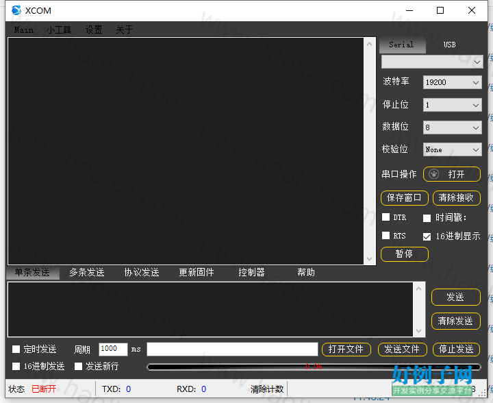Click the 清除发送 button
This screenshot has height=403, width=493.
pos(456,321)
